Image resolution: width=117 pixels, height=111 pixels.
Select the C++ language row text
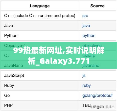click(x=40, y=16)
